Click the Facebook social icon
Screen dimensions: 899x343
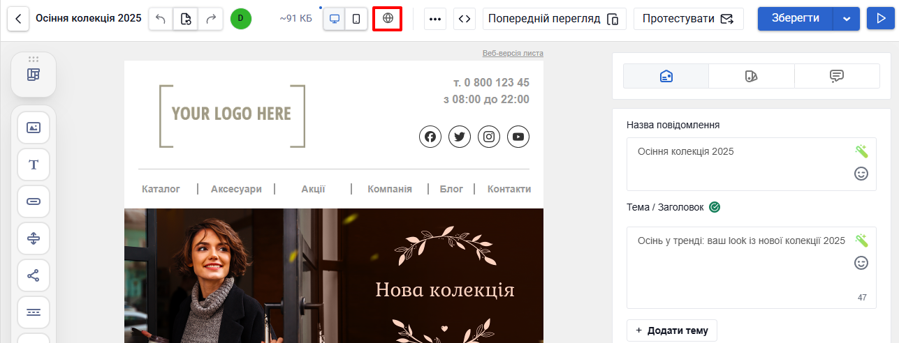(430, 137)
